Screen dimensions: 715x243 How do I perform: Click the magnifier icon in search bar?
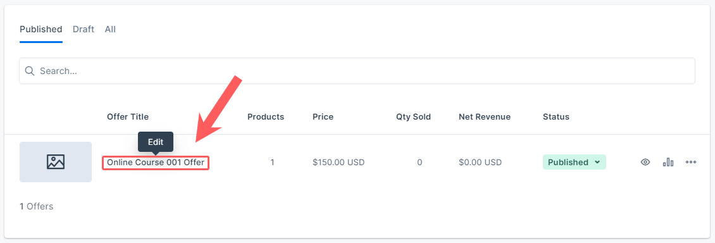coord(30,71)
